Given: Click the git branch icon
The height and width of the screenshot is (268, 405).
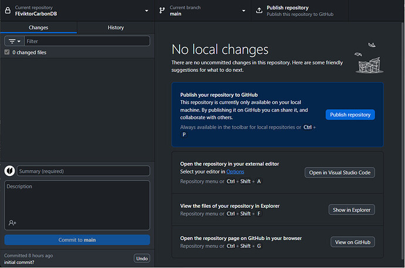Looking at the screenshot, I should 162,11.
